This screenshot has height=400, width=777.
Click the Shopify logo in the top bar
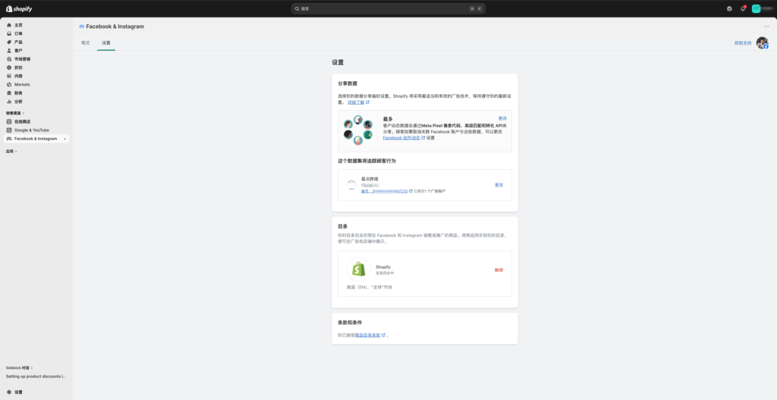coord(19,8)
